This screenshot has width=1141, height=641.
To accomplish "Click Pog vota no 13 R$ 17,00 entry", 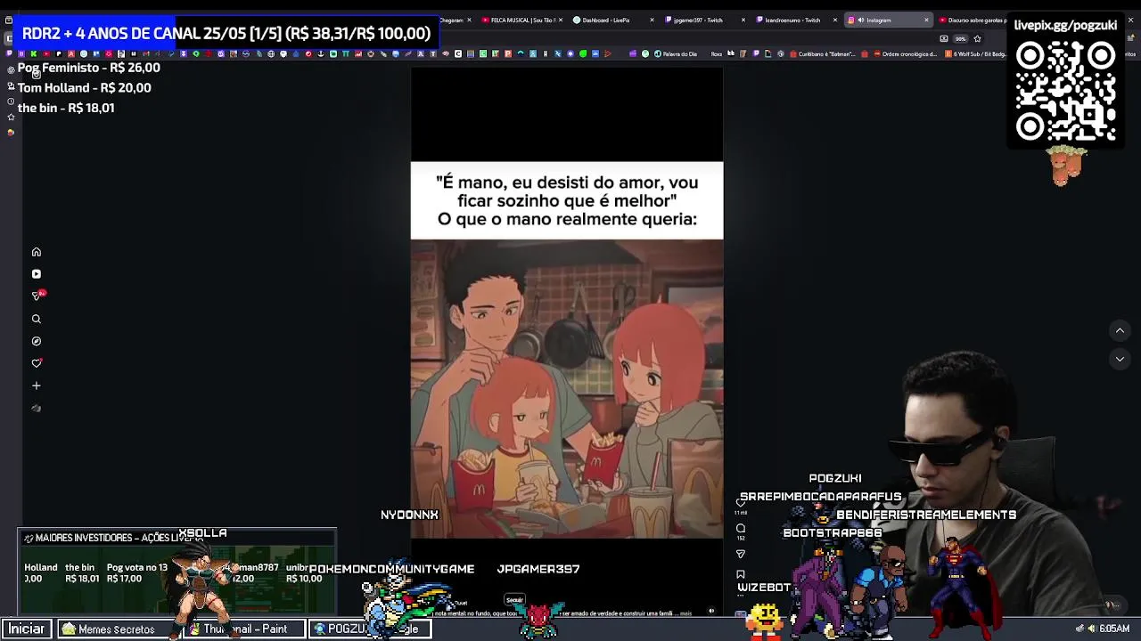I will [x=136, y=572].
